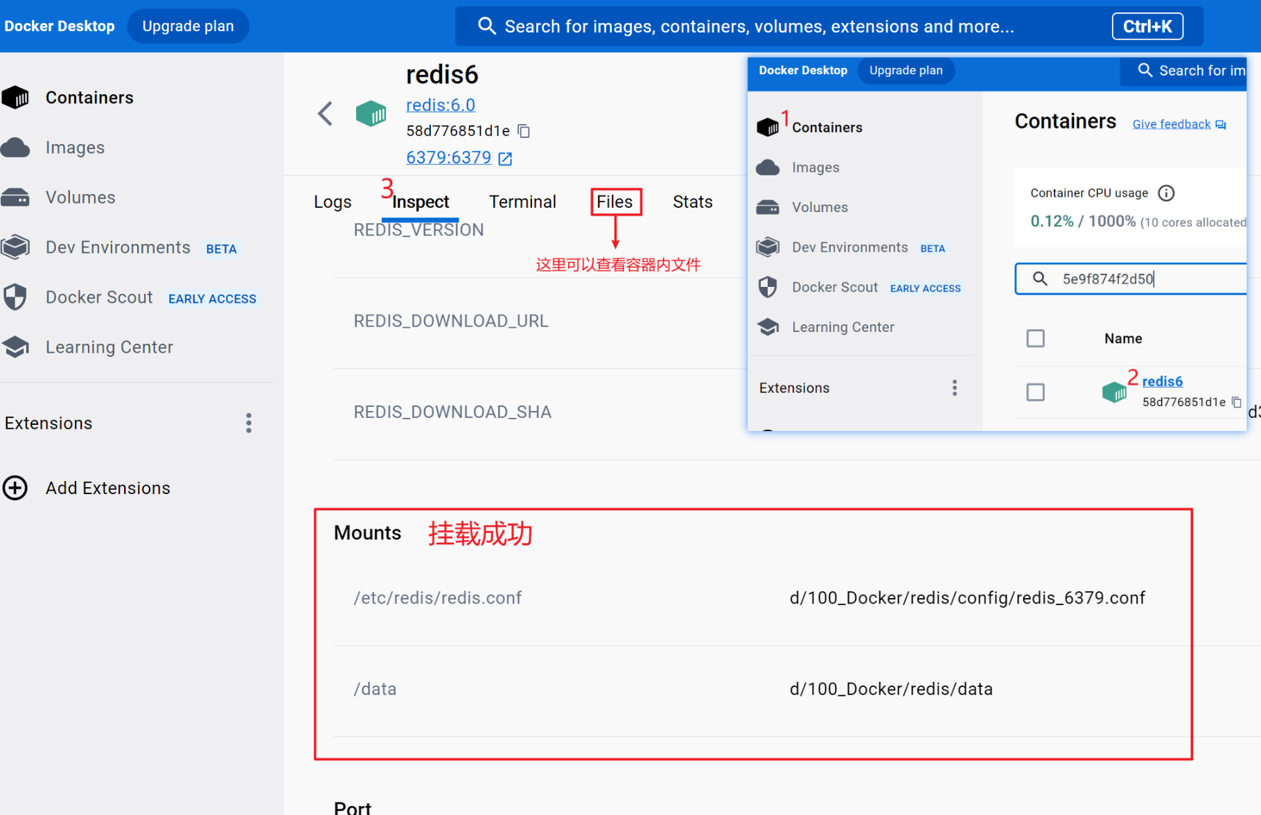Copy ID icon in redis6 list row
This screenshot has height=815, width=1261.
pos(1237,403)
